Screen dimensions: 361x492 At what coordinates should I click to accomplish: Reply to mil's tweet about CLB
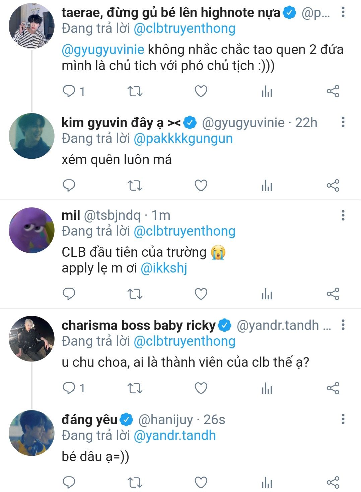click(x=69, y=294)
